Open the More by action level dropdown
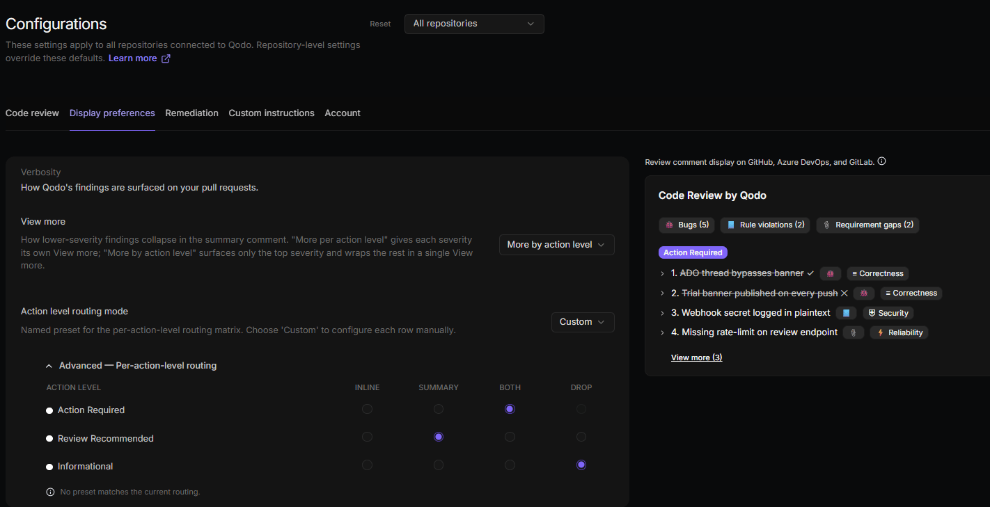Viewport: 990px width, 507px height. 557,245
